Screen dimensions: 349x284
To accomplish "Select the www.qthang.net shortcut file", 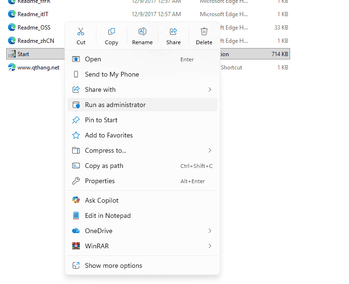I will click(x=38, y=68).
